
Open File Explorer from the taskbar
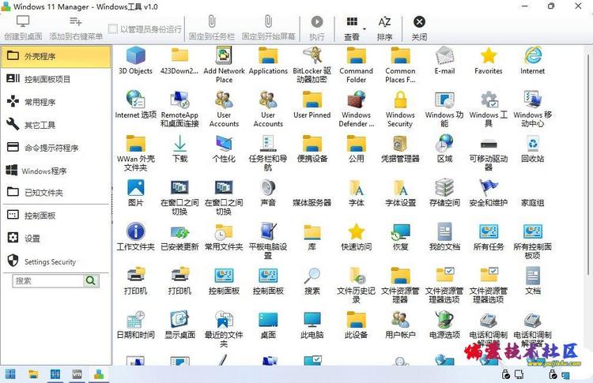(33, 374)
